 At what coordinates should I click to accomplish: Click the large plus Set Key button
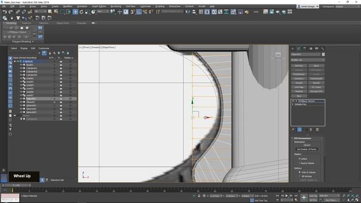pyautogui.click(x=304, y=197)
